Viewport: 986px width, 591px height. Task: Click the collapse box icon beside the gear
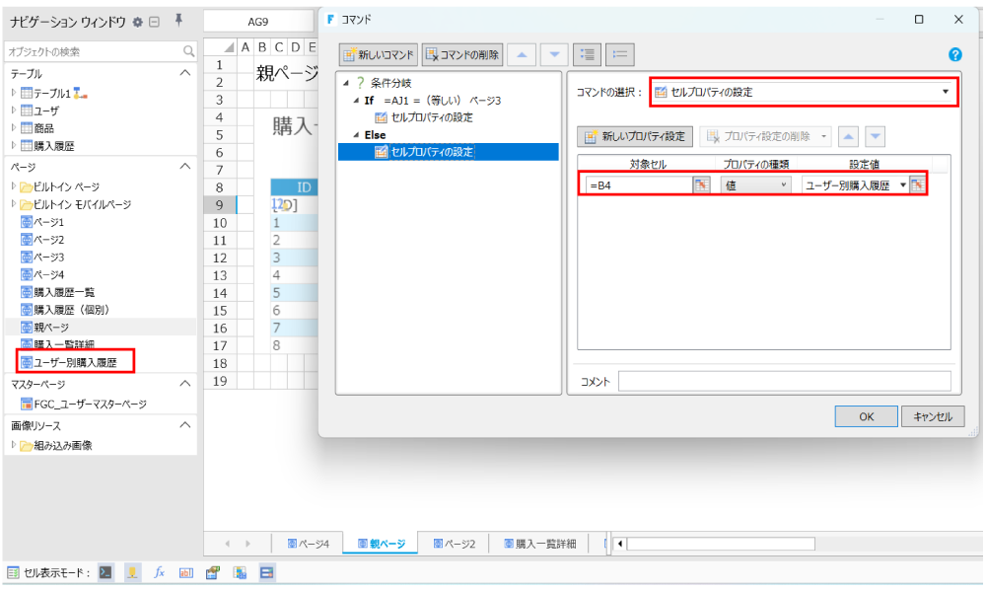pyautogui.click(x=154, y=22)
